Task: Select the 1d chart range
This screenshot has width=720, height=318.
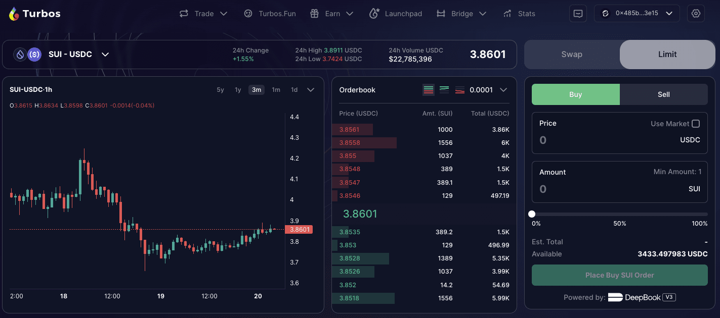Action: coord(294,90)
